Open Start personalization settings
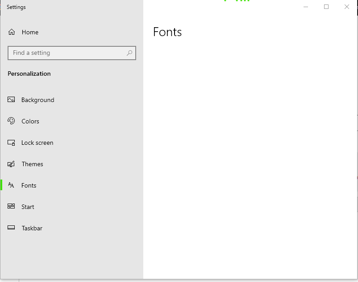The width and height of the screenshot is (358, 282). pos(28,207)
